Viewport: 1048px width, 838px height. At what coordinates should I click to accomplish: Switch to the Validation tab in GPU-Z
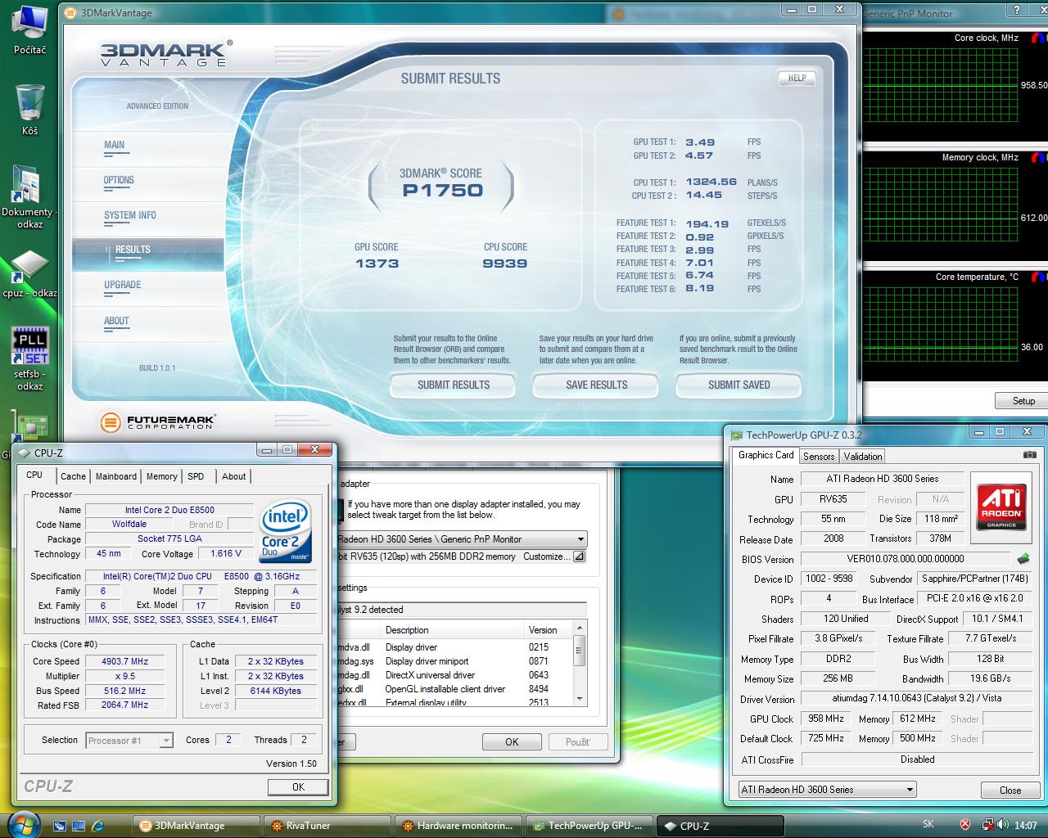point(863,457)
